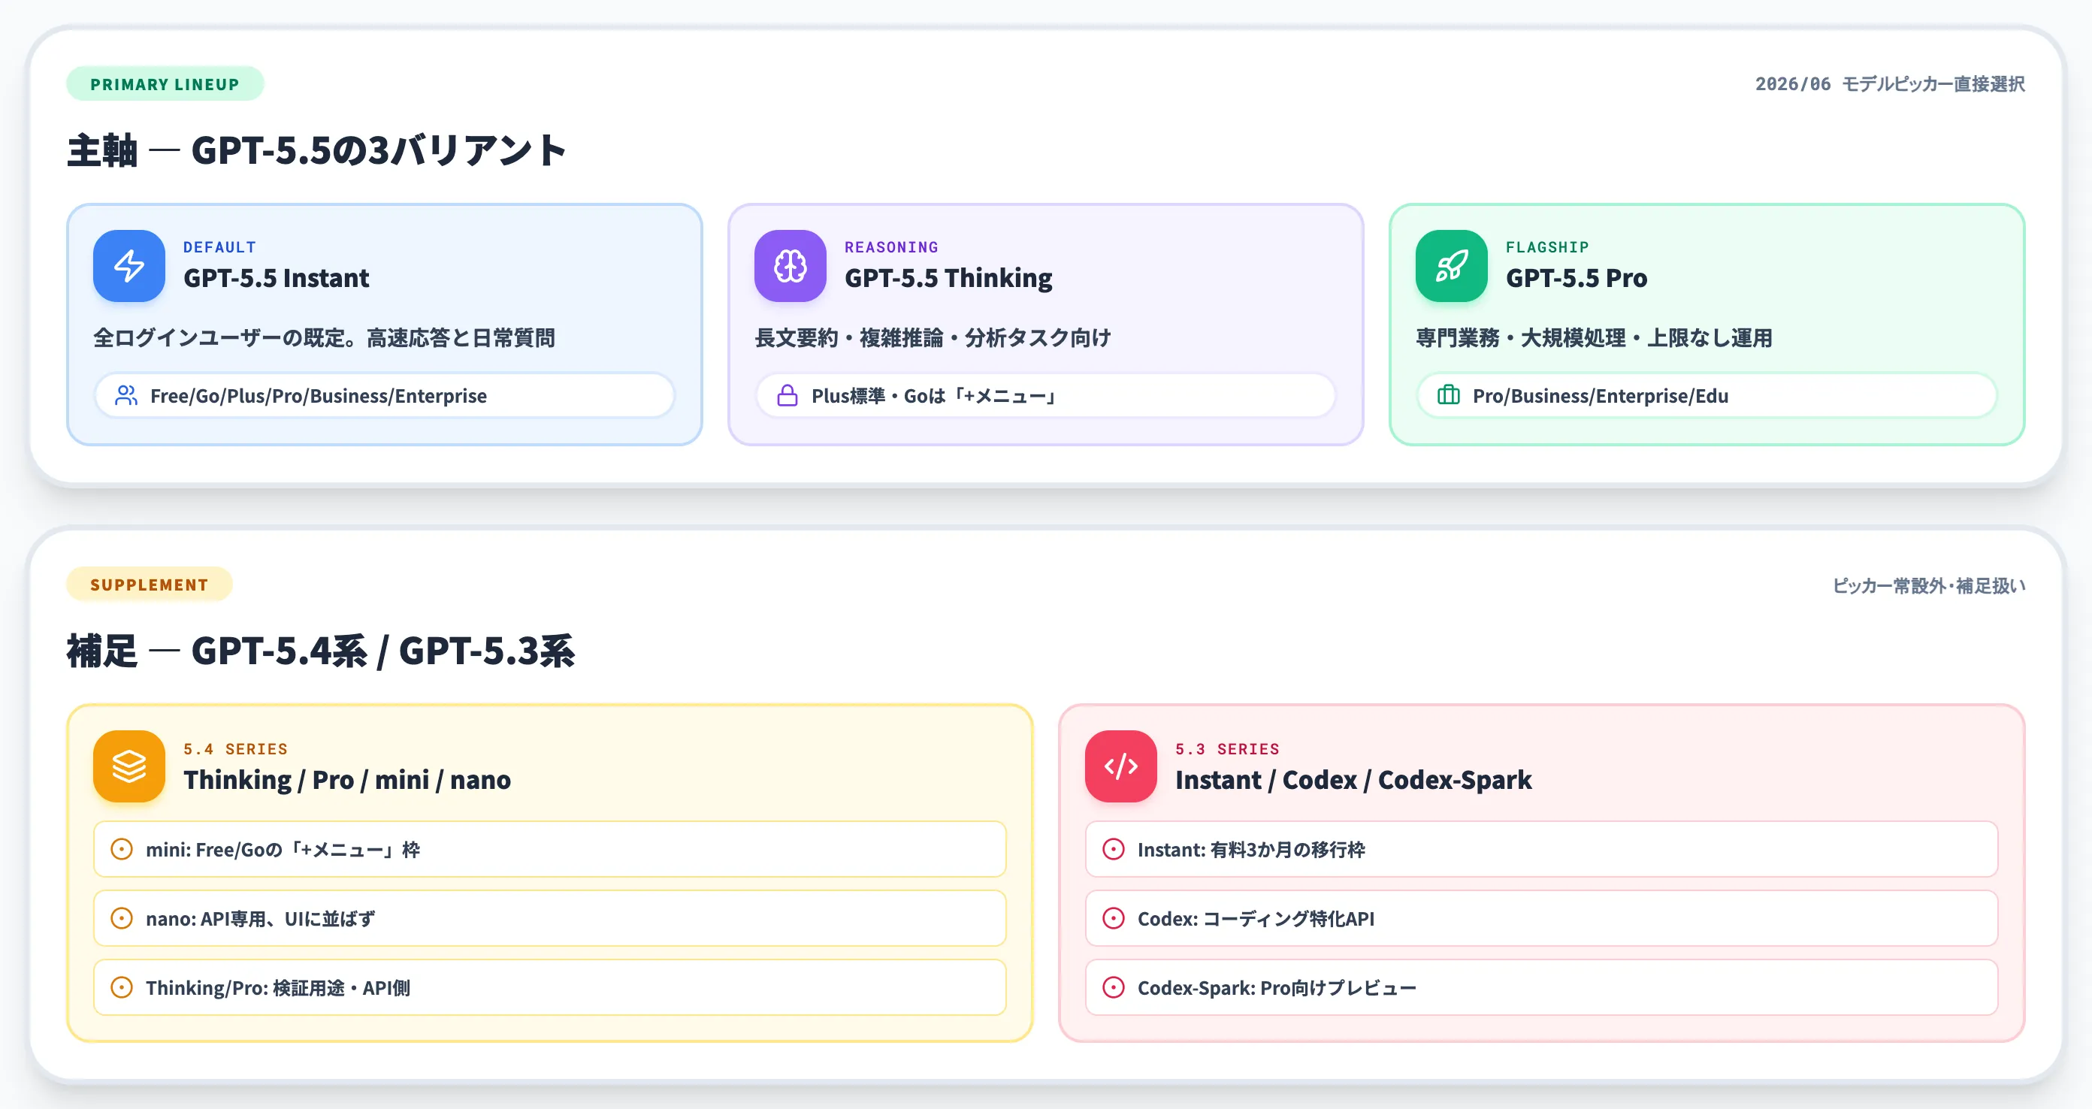Open the Codex-Spark: Pro向けプレビュー row
Viewport: 2092px width, 1109px height.
(x=1541, y=987)
